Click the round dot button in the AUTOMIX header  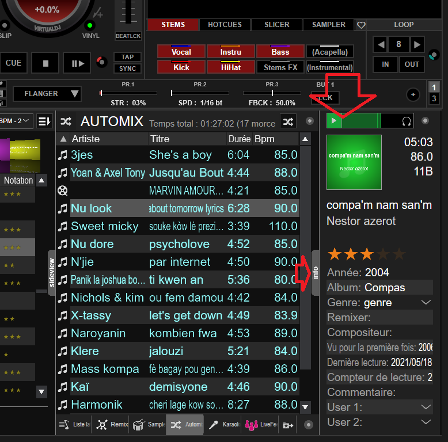click(309, 121)
